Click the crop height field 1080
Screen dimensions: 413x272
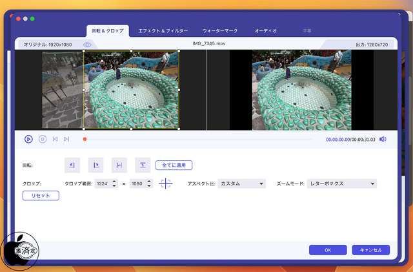(x=138, y=183)
